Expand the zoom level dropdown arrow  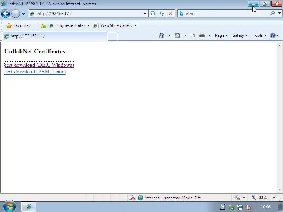tap(273, 198)
